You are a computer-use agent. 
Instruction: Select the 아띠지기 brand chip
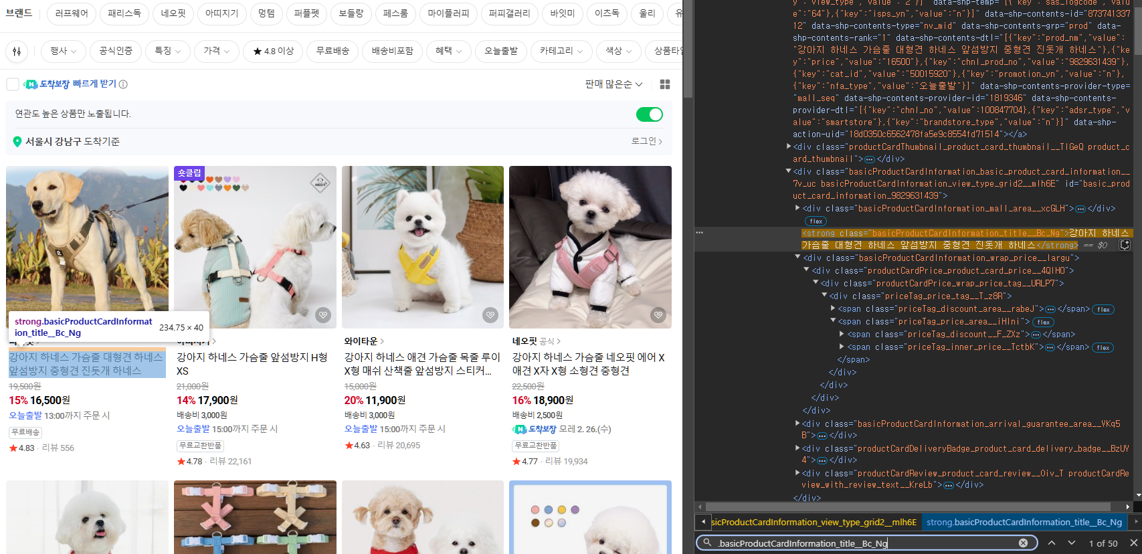pyautogui.click(x=221, y=13)
